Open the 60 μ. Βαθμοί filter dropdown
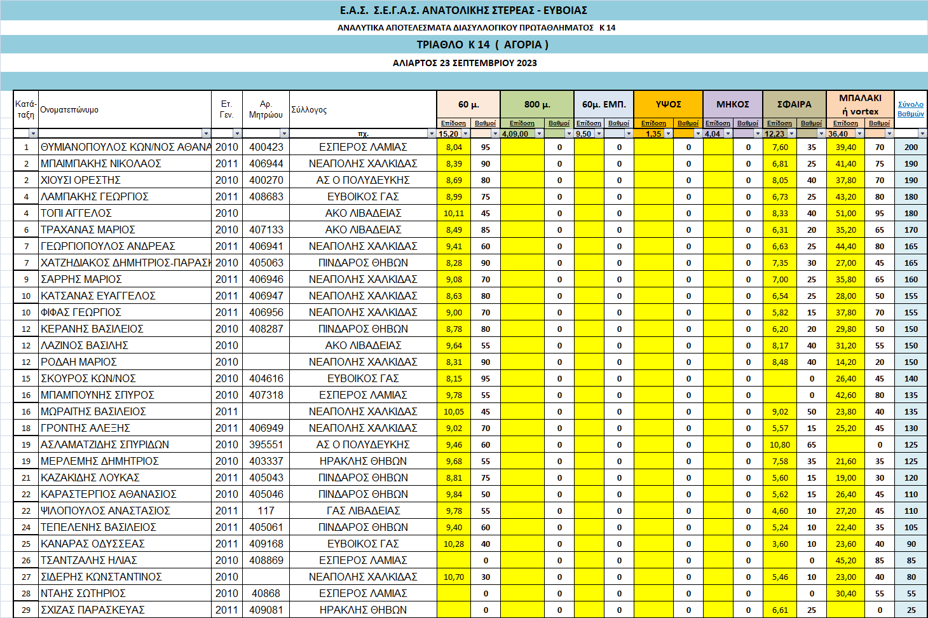The width and height of the screenshot is (928, 618). 495,134
